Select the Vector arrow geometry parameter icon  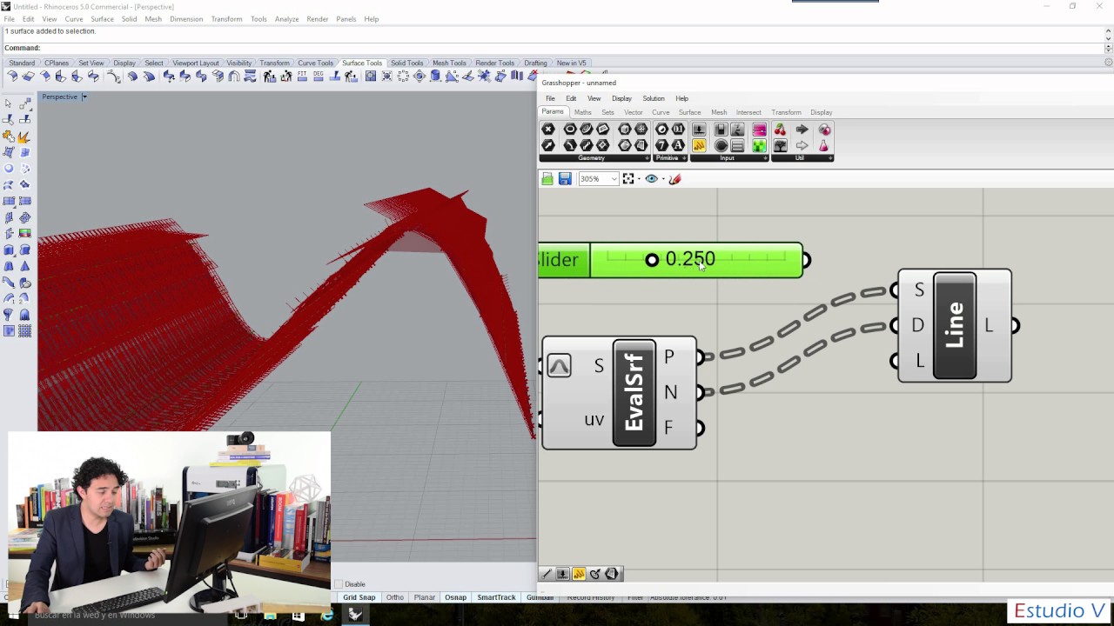point(548,145)
